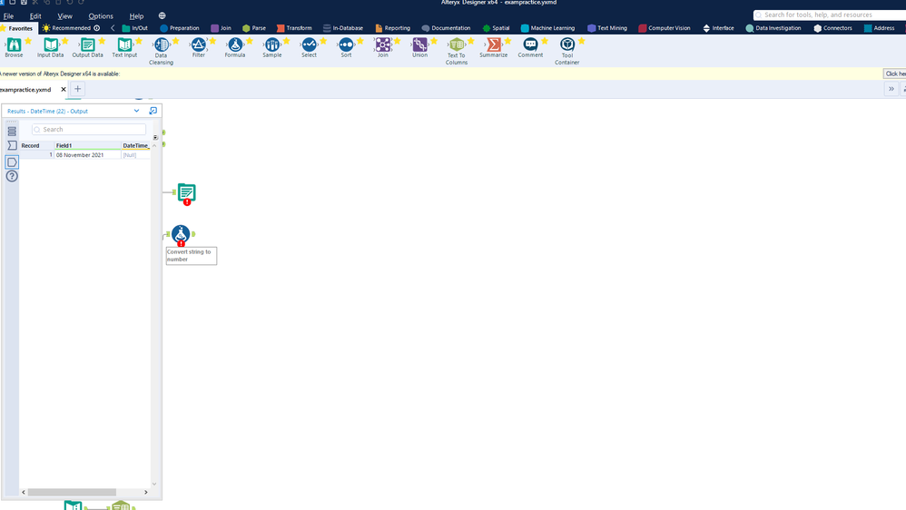906x510 pixels.
Task: Toggle favorite star on Filter tool
Action: tap(212, 41)
